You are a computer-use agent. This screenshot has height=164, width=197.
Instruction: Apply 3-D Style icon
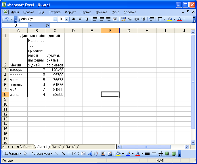click(174, 154)
